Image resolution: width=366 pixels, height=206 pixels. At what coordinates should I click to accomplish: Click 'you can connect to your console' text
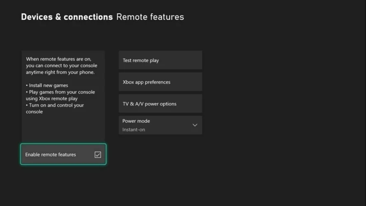coord(61,66)
